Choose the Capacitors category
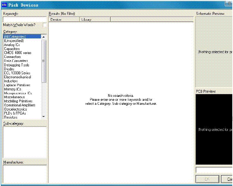This screenshot has width=233, height=186. pos(12,49)
